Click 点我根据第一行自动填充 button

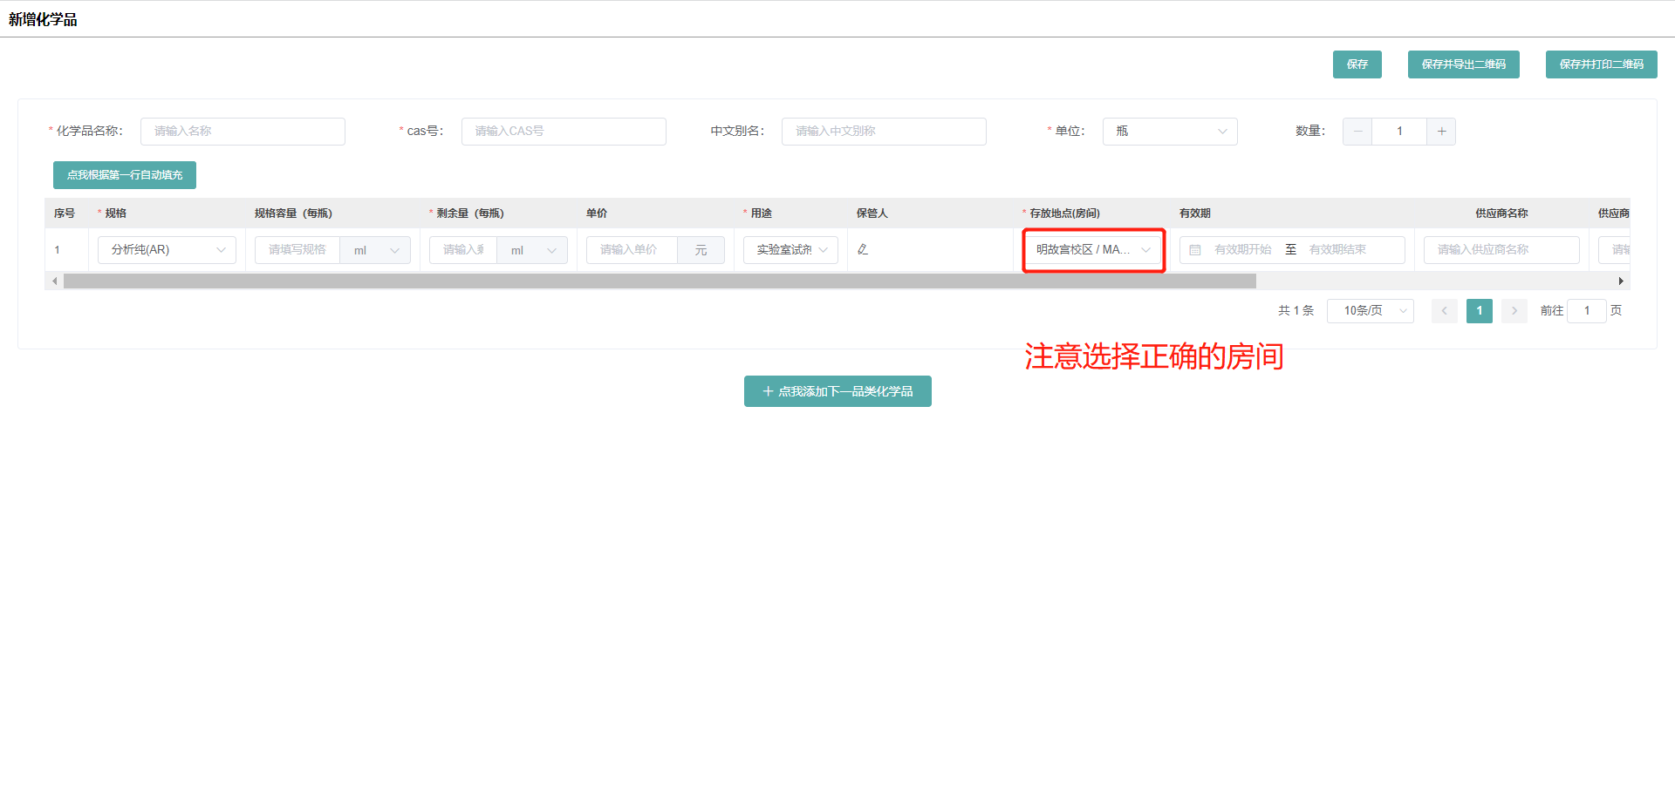tap(125, 175)
